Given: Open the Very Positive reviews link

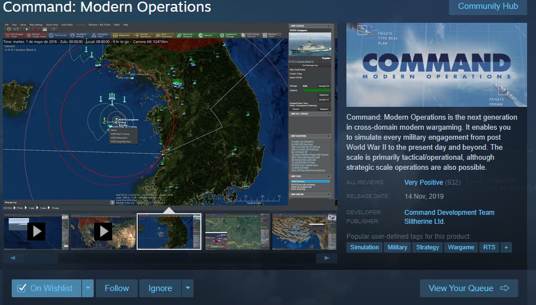Looking at the screenshot, I should (423, 183).
